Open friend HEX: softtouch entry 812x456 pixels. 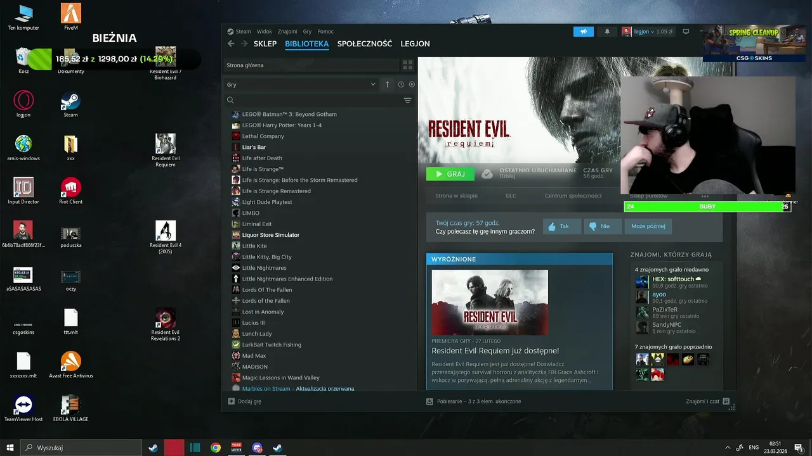672,282
